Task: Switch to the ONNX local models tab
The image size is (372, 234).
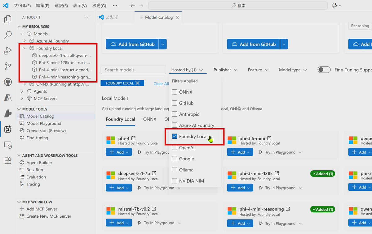Action: point(150,119)
